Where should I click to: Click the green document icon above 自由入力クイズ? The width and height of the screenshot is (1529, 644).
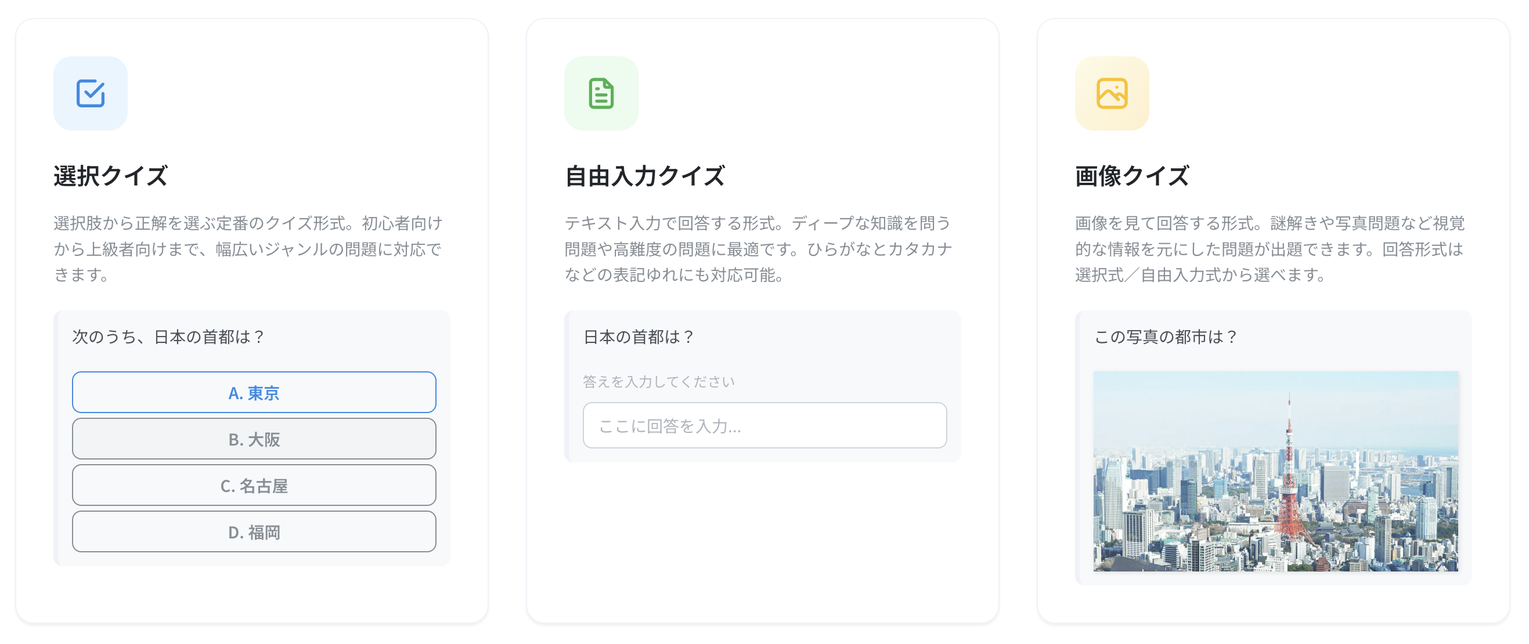601,93
